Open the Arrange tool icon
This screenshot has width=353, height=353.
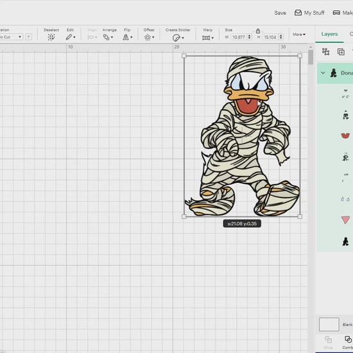coord(106,37)
